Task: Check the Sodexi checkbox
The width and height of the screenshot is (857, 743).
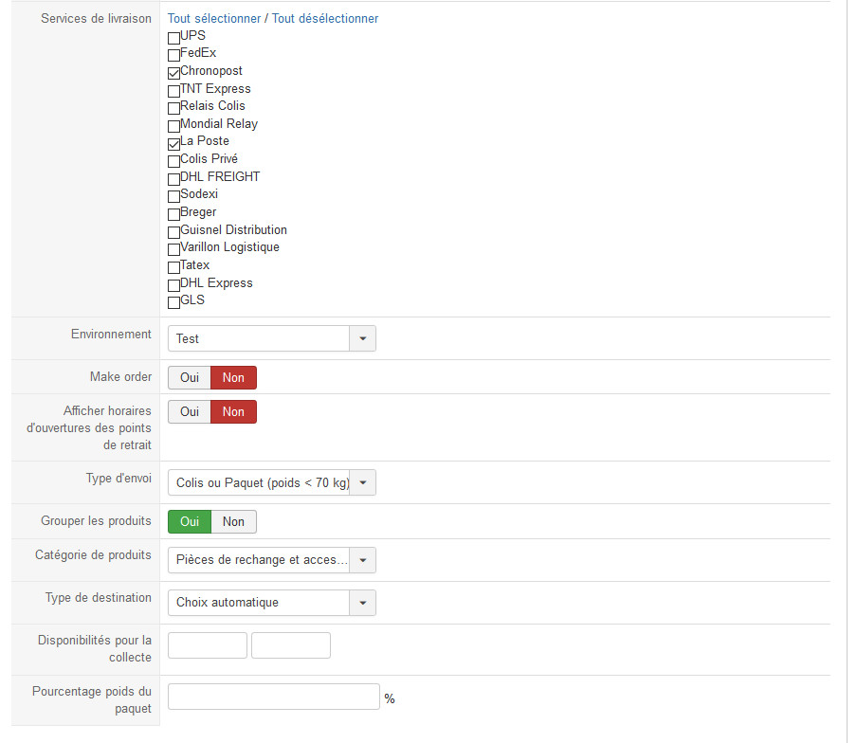Action: tap(173, 196)
